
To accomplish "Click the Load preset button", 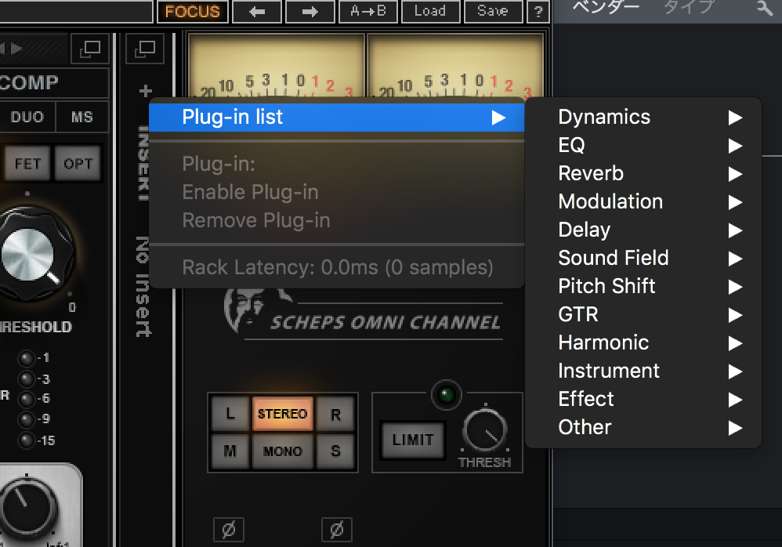I will [430, 12].
